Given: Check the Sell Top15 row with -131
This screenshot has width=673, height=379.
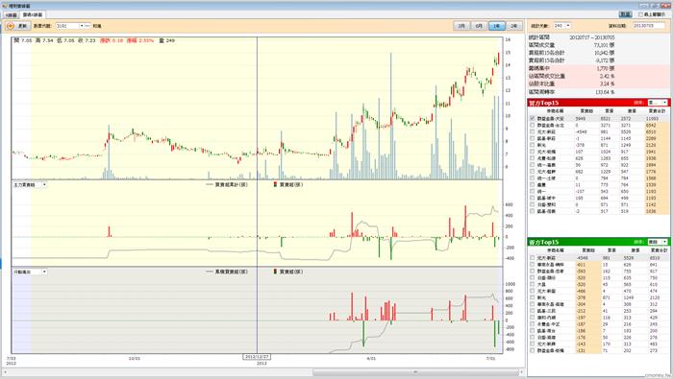Looking at the screenshot, I should point(533,350).
